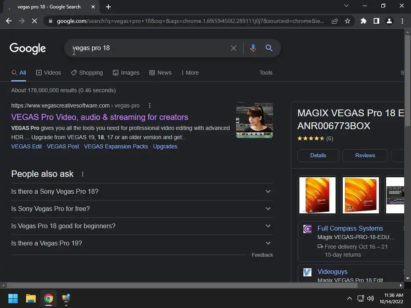Show hidden system tray icons

[350, 298]
